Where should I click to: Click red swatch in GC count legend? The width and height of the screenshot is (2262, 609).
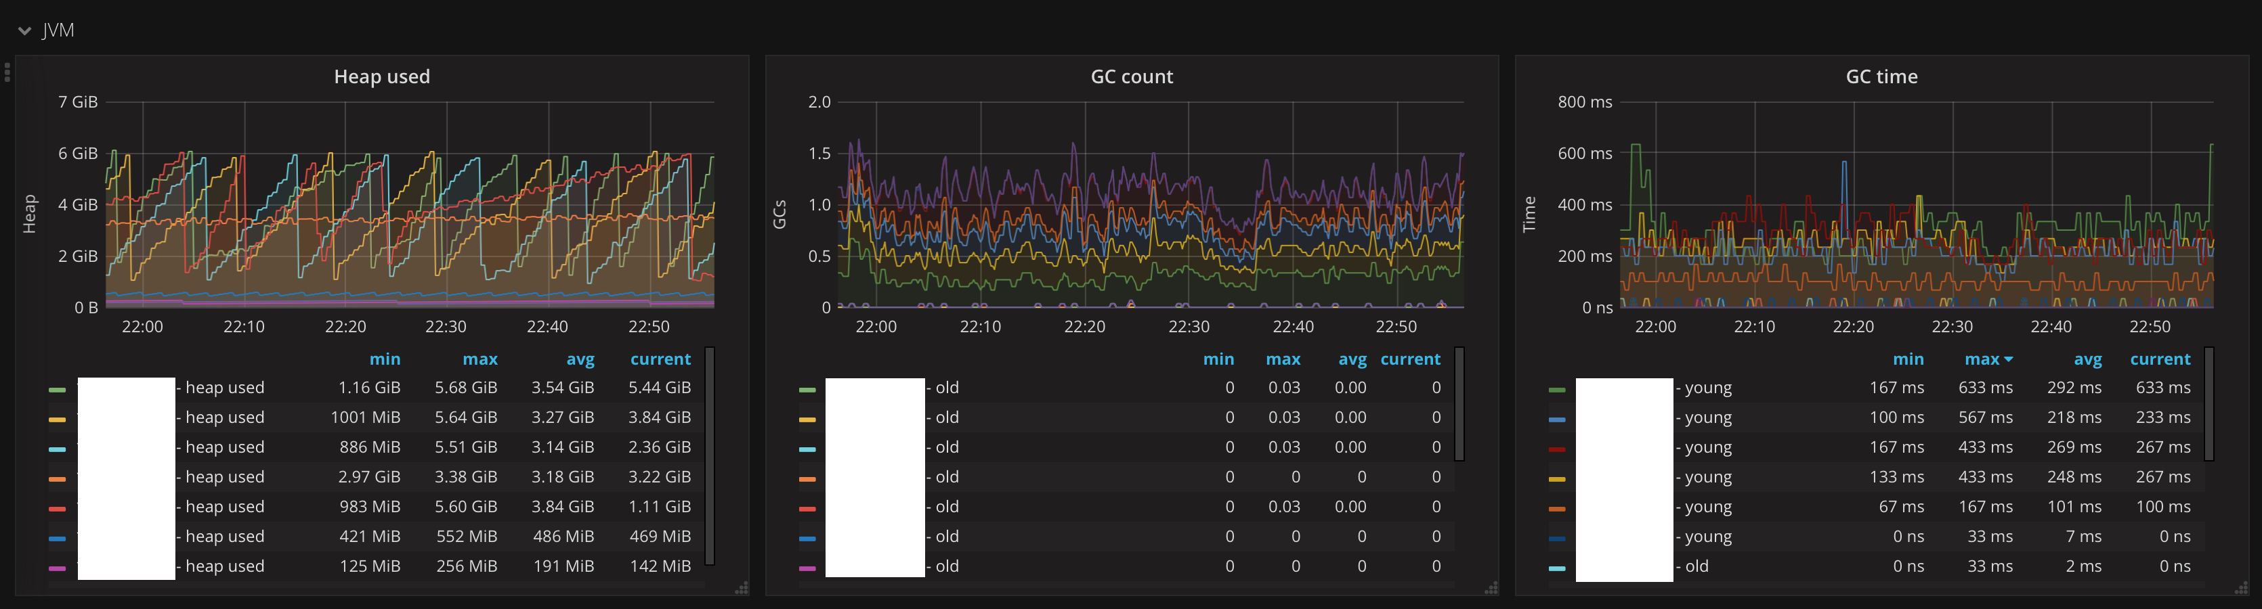[x=807, y=509]
